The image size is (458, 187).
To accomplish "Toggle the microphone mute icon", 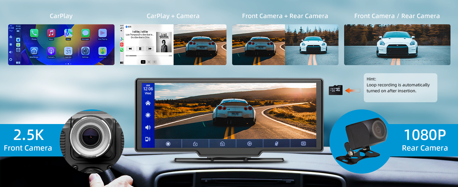I will [x=276, y=144].
